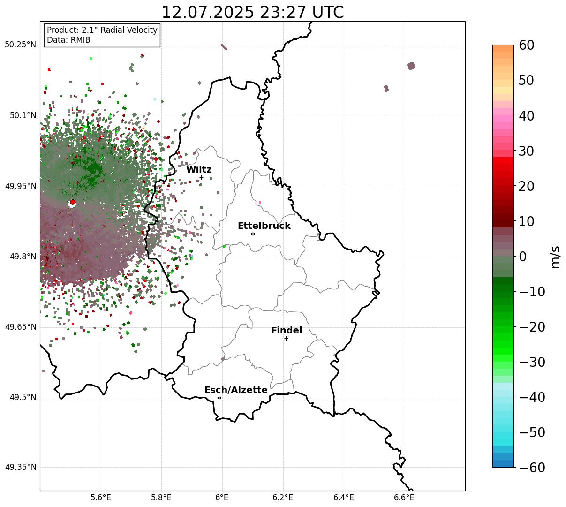Click the colorbar's red band near 20 m/s
The height and width of the screenshot is (507, 566).
[503, 186]
